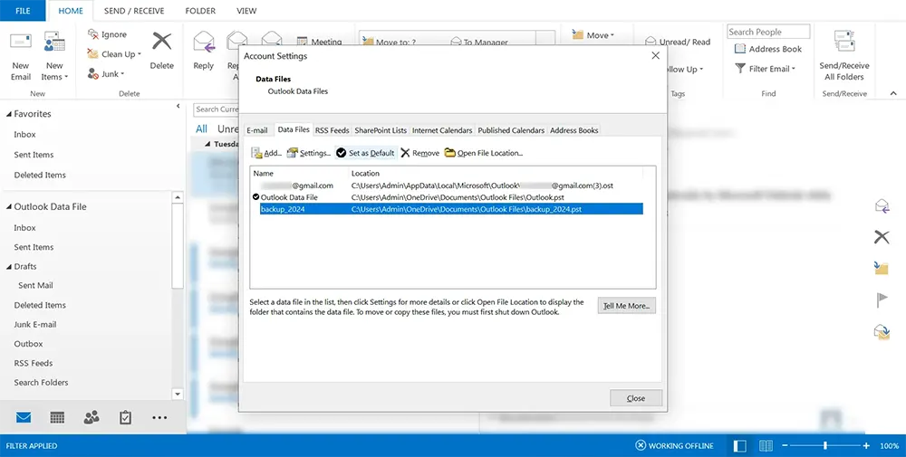The image size is (906, 457).
Task: Switch to the SEND / RECEIVE tab
Action: click(134, 10)
